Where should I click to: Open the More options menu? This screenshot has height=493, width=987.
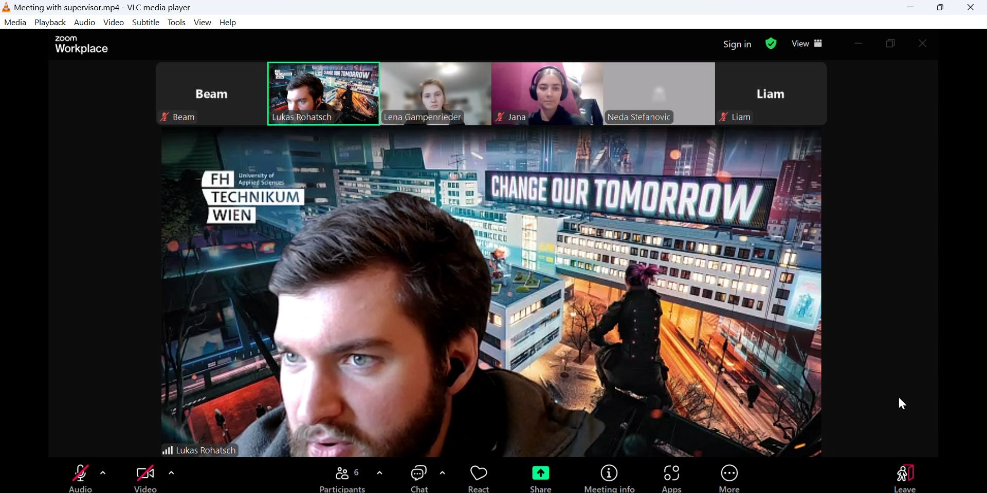click(x=729, y=478)
